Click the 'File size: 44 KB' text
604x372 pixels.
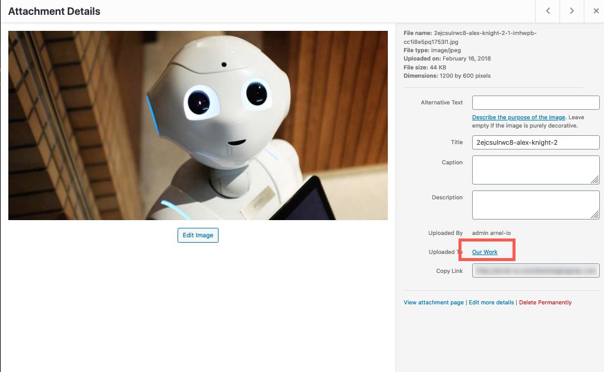(x=425, y=67)
